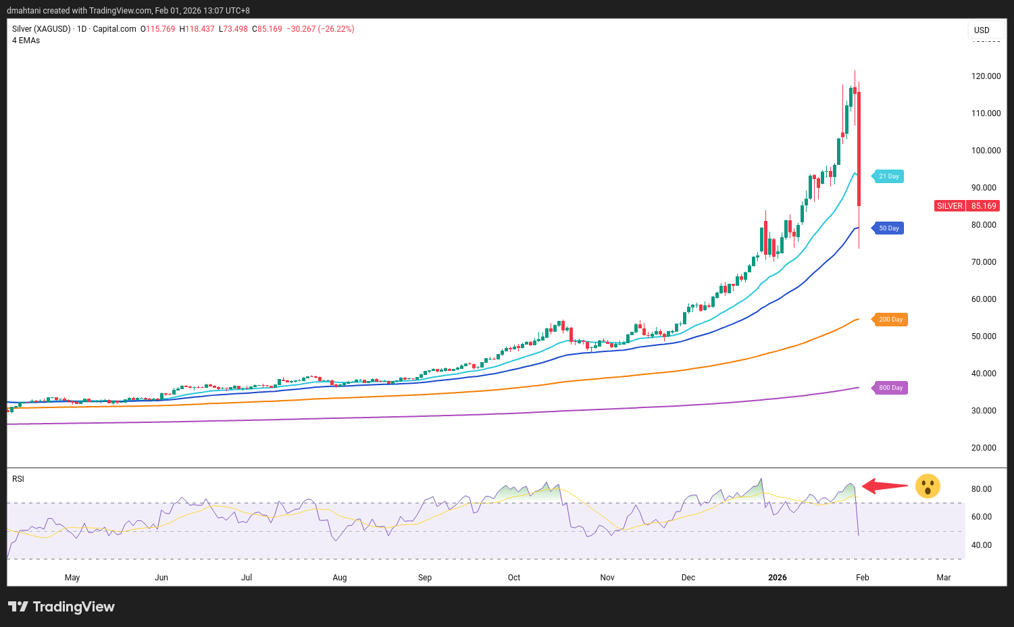1014x627 pixels.
Task: Click the 2026 label on time axis
Action: 778,578
